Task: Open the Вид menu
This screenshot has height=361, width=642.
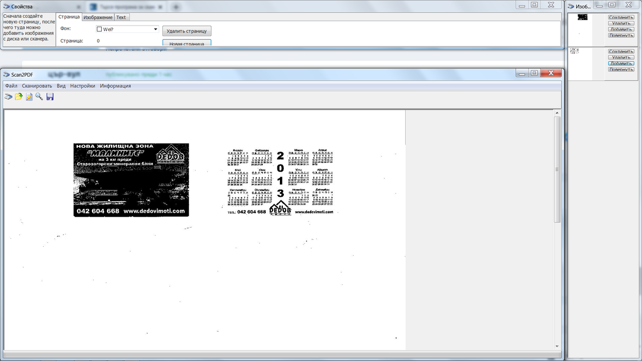Action: (x=61, y=86)
